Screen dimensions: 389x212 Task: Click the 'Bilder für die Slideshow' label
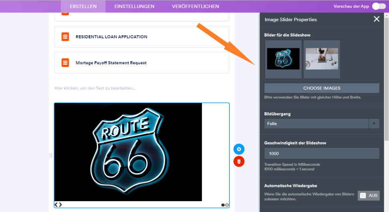287,35
